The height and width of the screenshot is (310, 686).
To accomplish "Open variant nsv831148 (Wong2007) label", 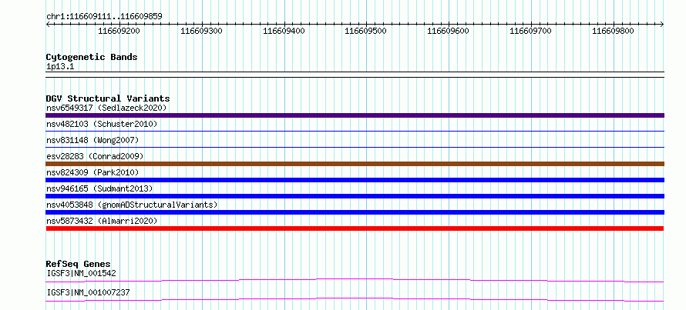I will 92,140.
